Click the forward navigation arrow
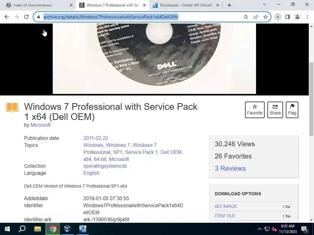Viewport: 314px width, 235px height. [x=17, y=17]
